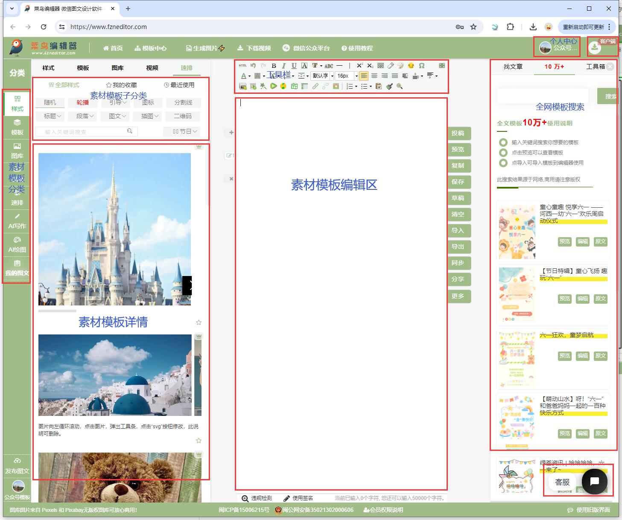Switch to 工具箱 tab
622x520 pixels.
pos(595,67)
